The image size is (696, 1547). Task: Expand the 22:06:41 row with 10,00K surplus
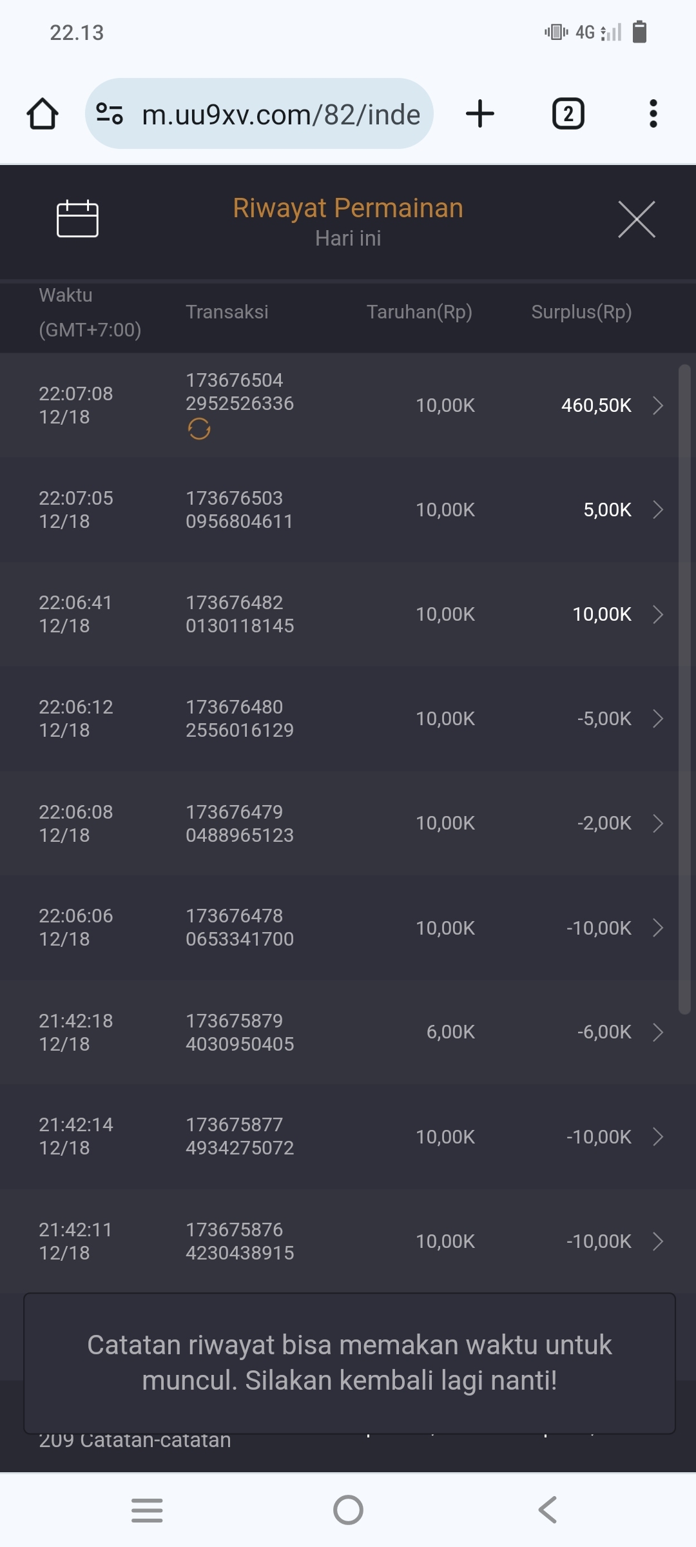pos(658,614)
